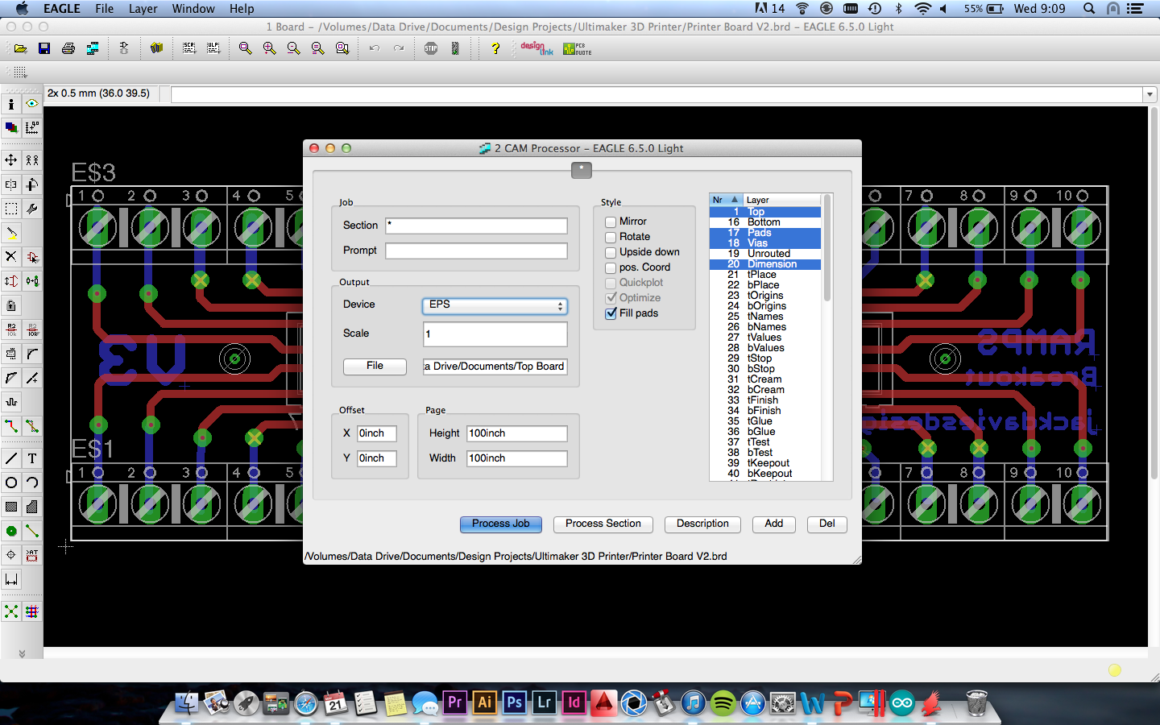
Task: Open the grid settings dropdown in second toolbar
Action: pos(20,72)
